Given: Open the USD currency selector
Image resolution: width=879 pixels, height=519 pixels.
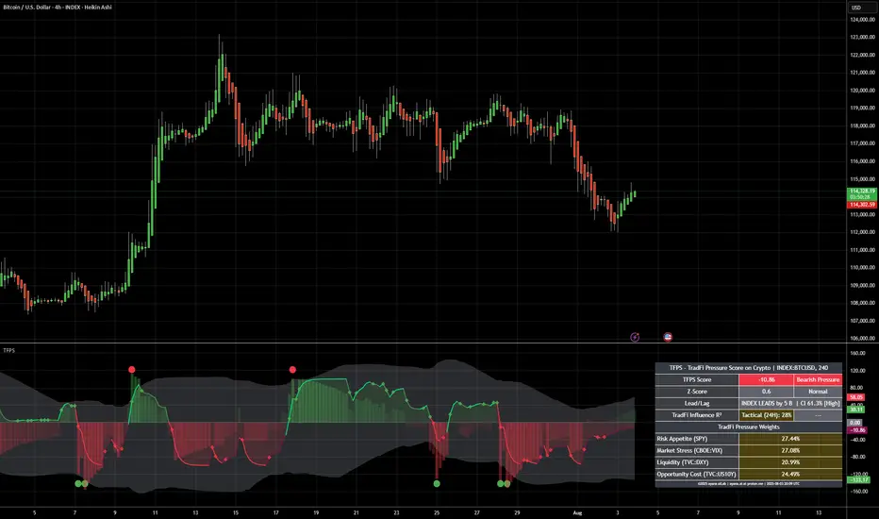Looking at the screenshot, I should point(856,8).
